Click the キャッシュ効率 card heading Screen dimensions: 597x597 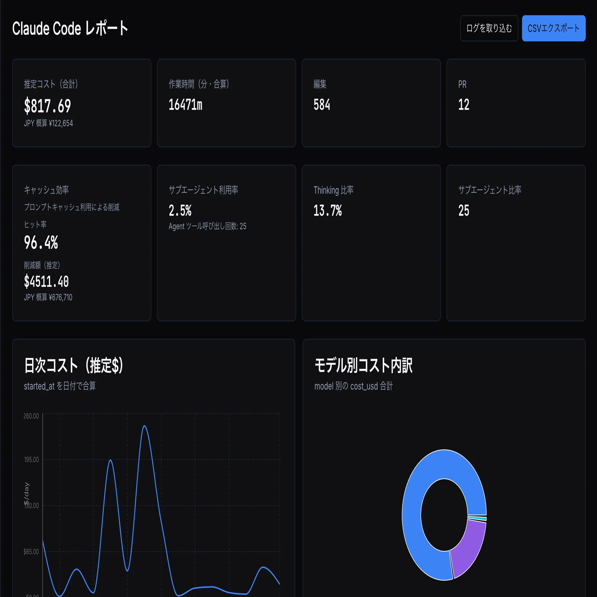pyautogui.click(x=46, y=190)
